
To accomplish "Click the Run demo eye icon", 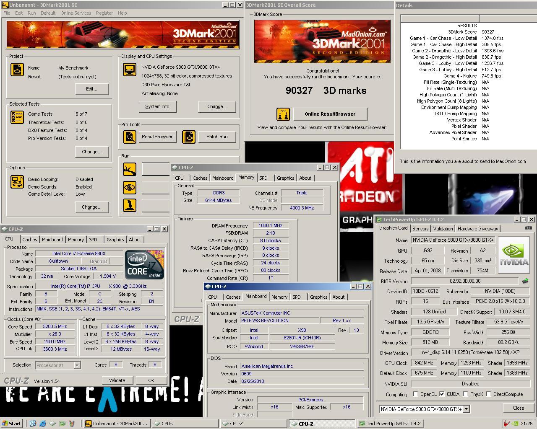I will tap(130, 187).
